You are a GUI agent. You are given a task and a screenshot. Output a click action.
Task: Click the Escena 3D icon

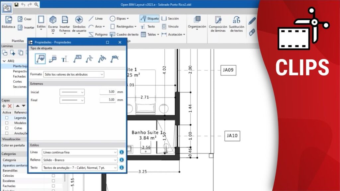tap(53, 23)
